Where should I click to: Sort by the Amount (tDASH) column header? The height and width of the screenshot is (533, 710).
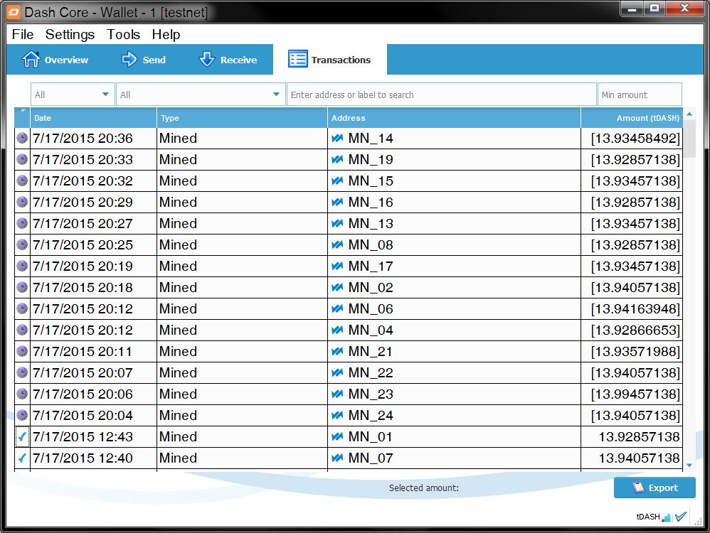coord(632,118)
